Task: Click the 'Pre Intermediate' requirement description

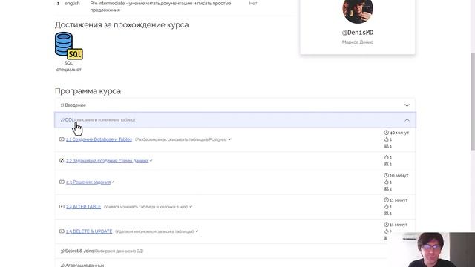Action: pyautogui.click(x=160, y=7)
